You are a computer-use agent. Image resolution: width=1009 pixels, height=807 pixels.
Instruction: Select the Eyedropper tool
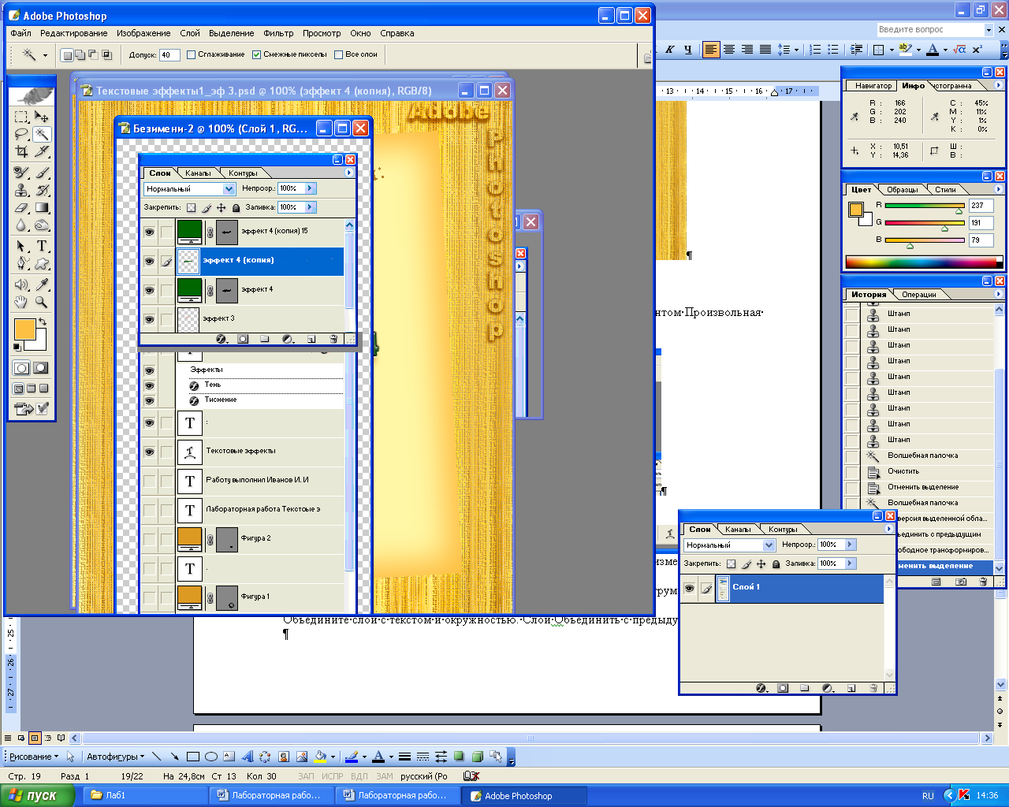tap(42, 284)
